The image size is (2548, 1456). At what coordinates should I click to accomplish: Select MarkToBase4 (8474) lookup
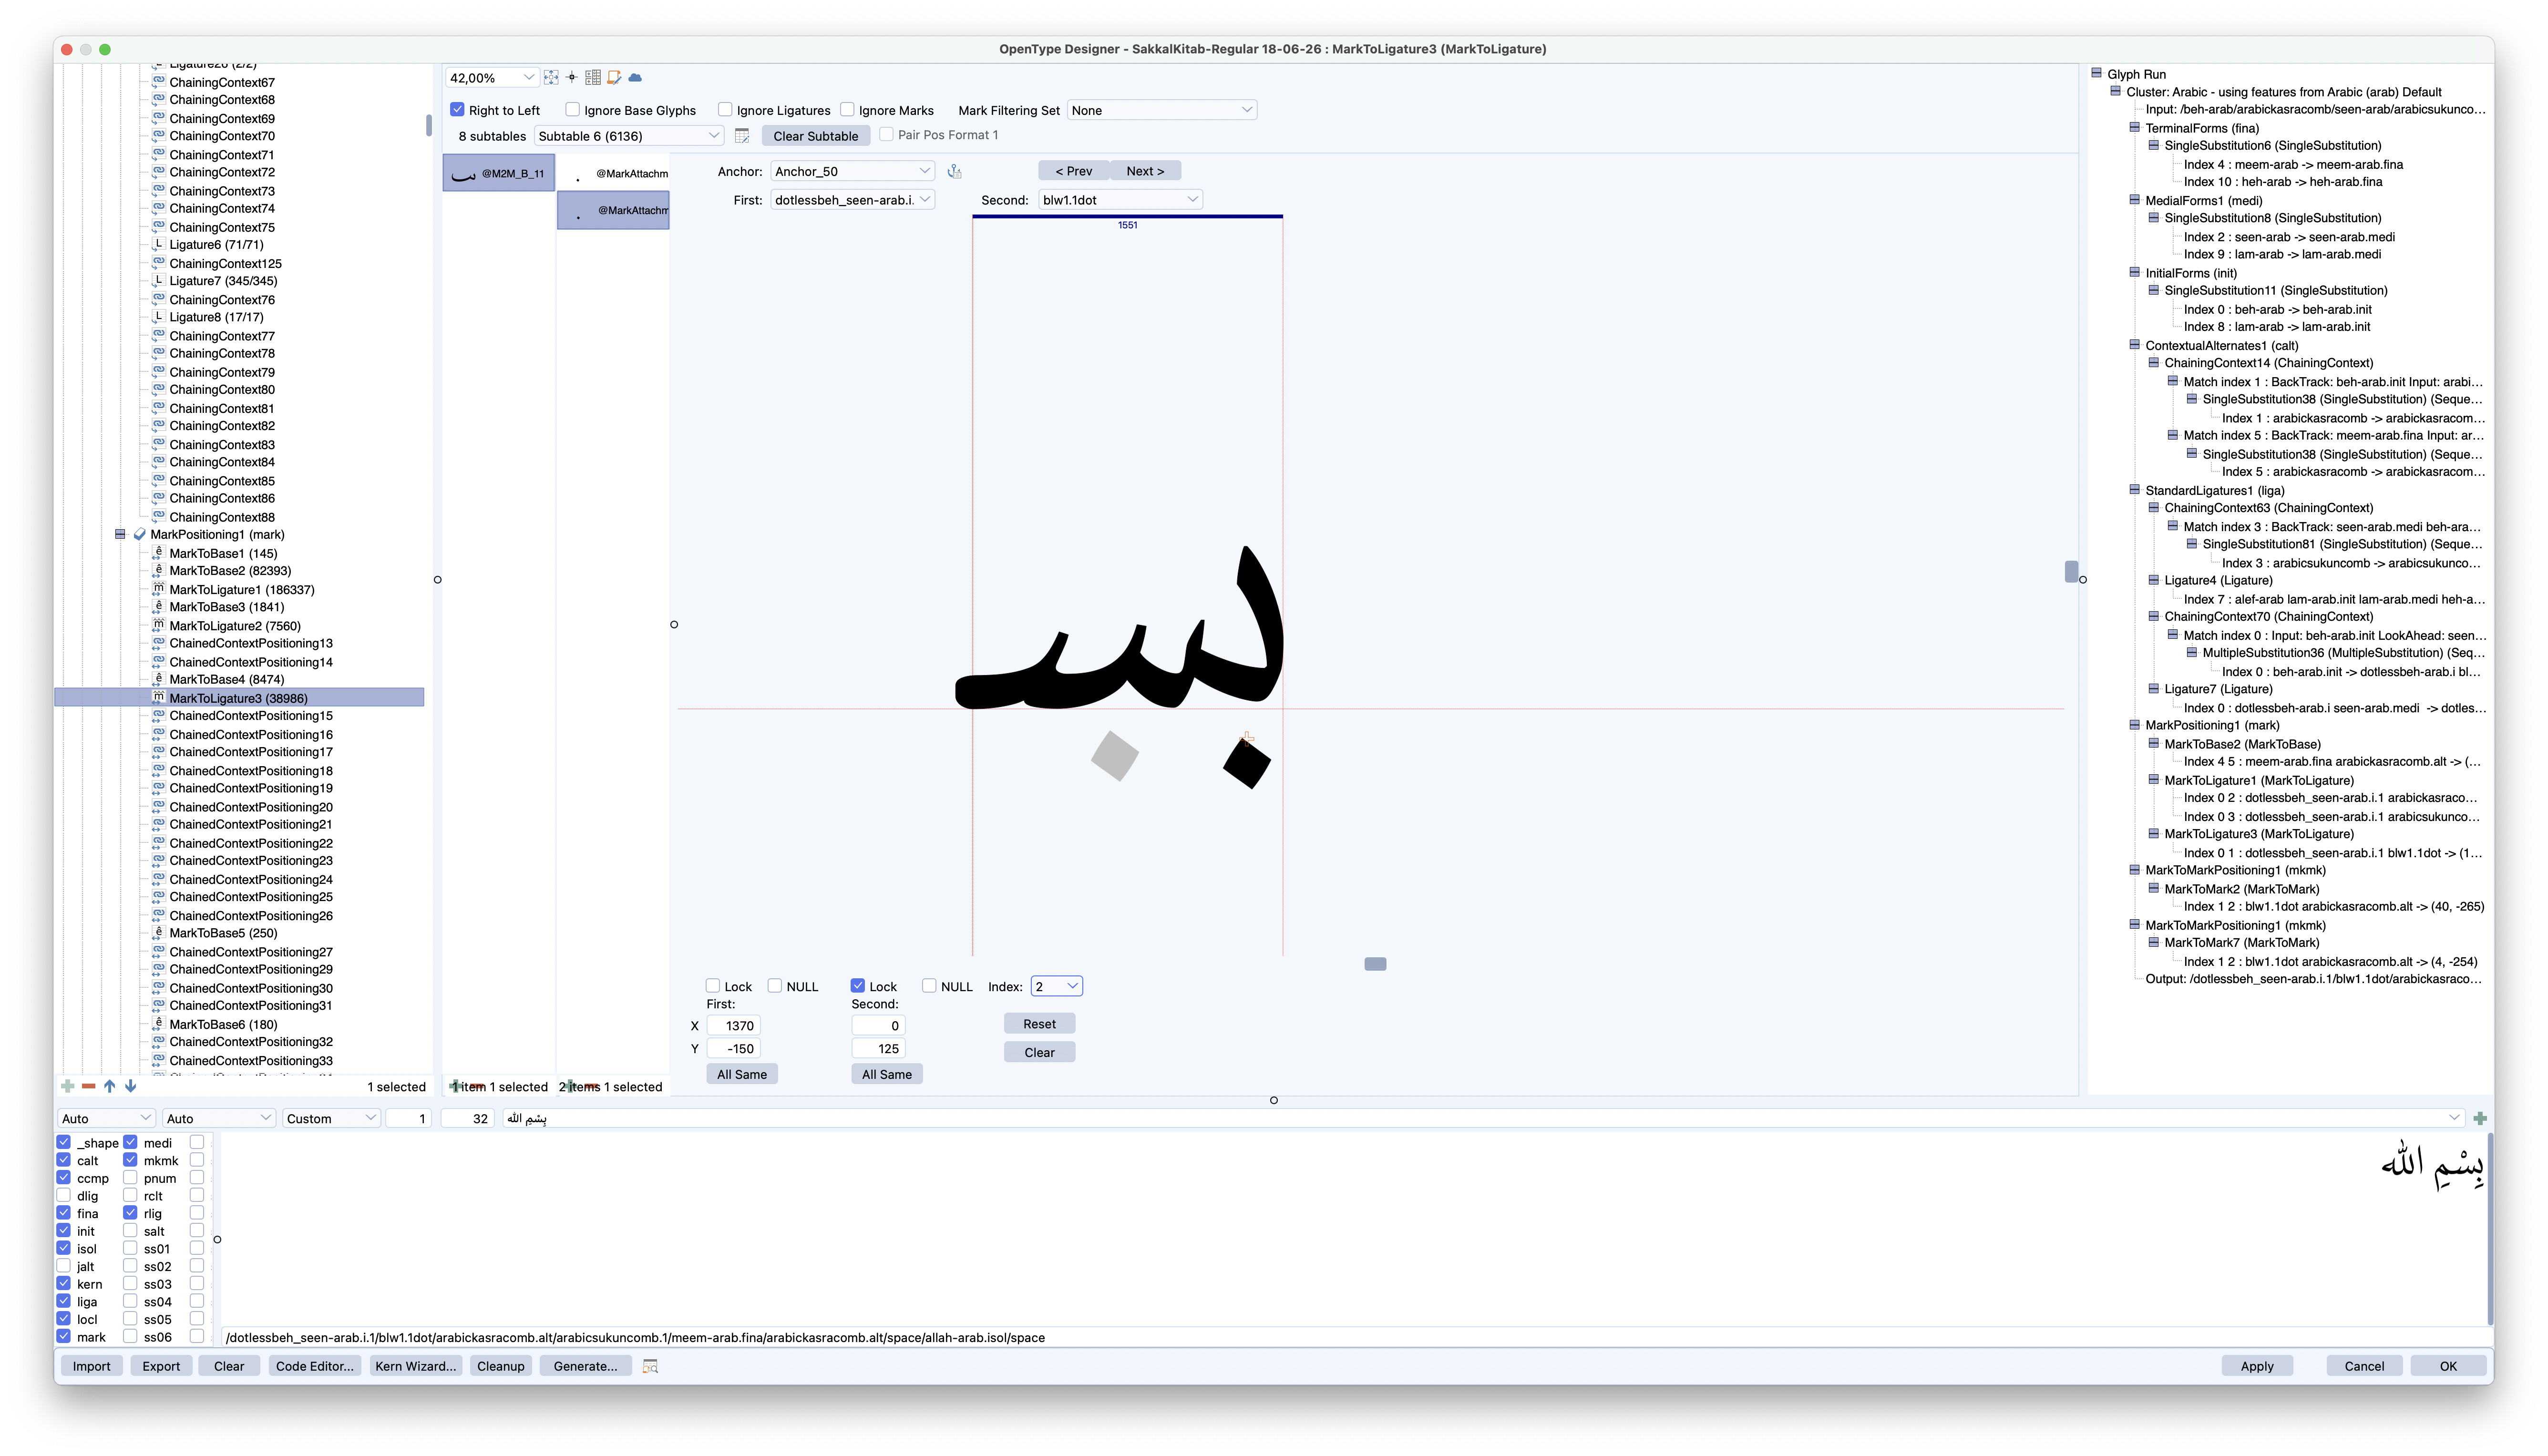[x=227, y=679]
